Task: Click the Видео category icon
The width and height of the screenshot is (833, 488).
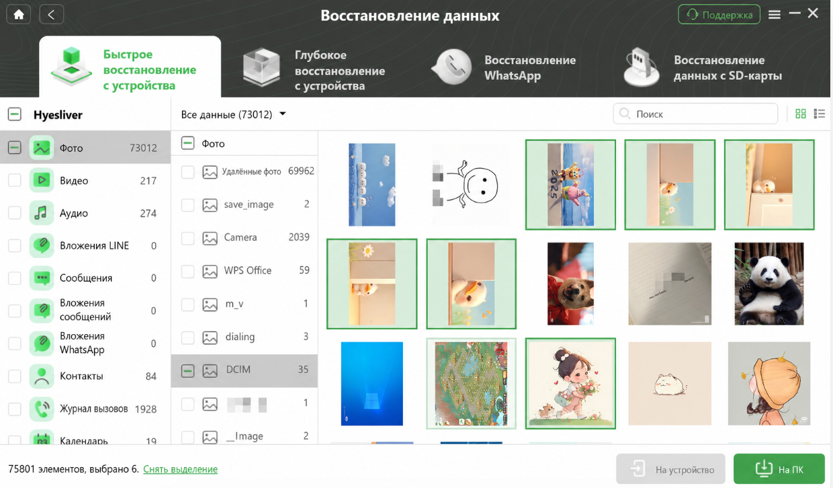Action: point(42,180)
